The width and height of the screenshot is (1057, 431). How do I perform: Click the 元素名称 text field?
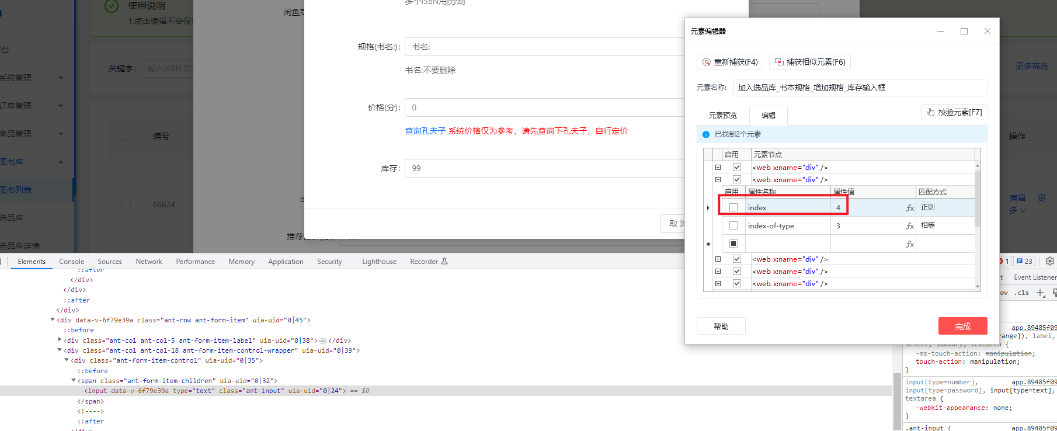(860, 88)
